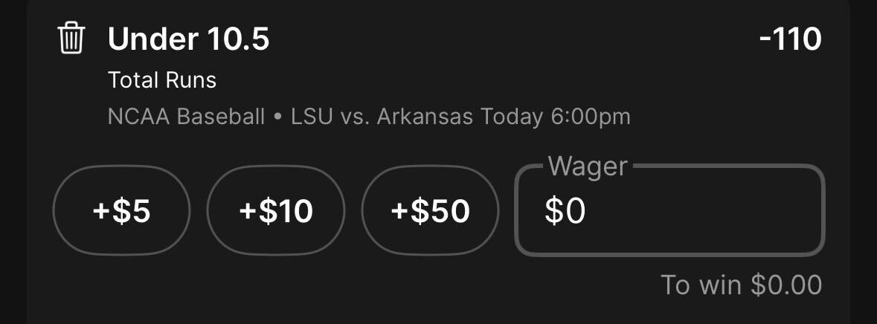Click the Wager field label

588,166
